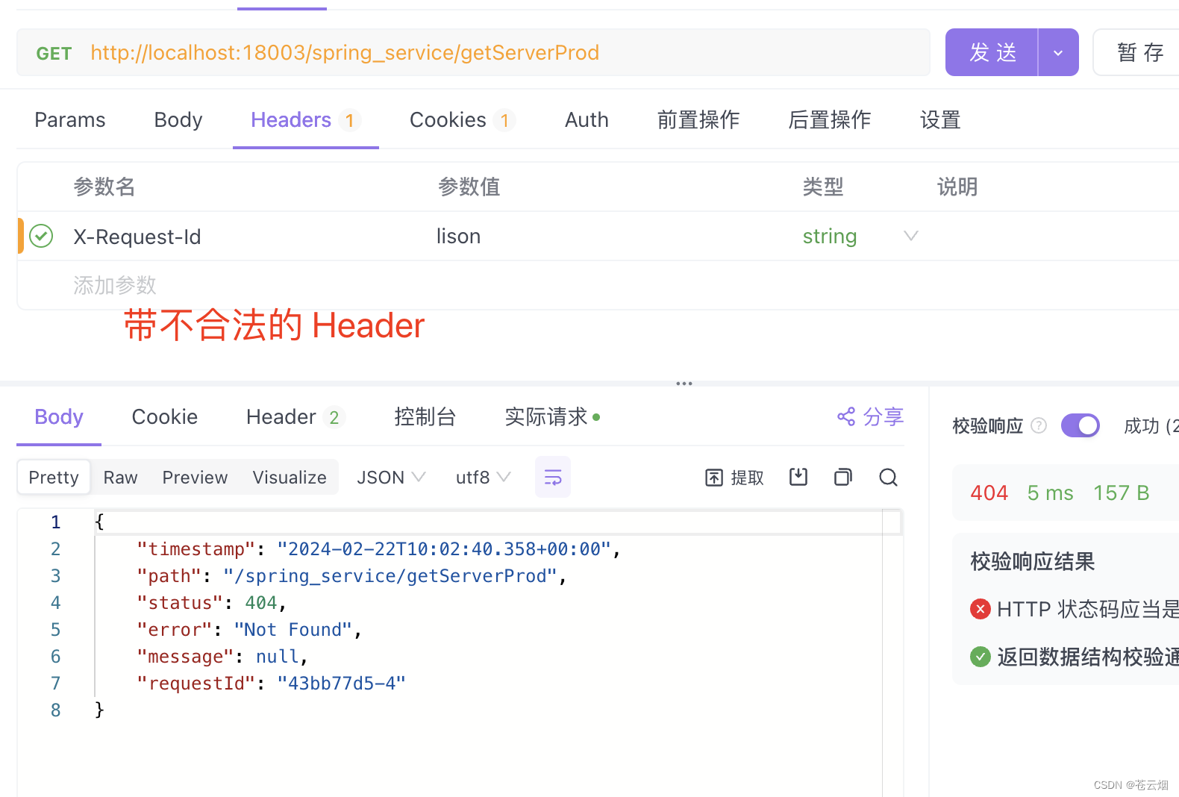Expand the string type dropdown chevron
Screen dimensions: 1179x797
click(910, 236)
